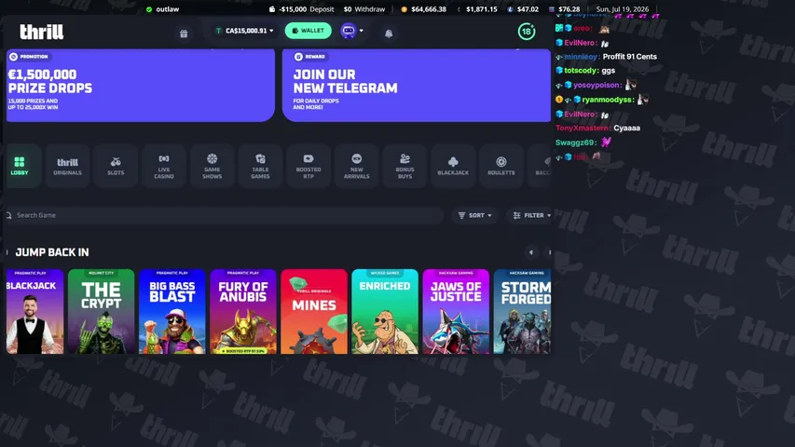Click ryanmoodyss's chat username

tap(608, 100)
